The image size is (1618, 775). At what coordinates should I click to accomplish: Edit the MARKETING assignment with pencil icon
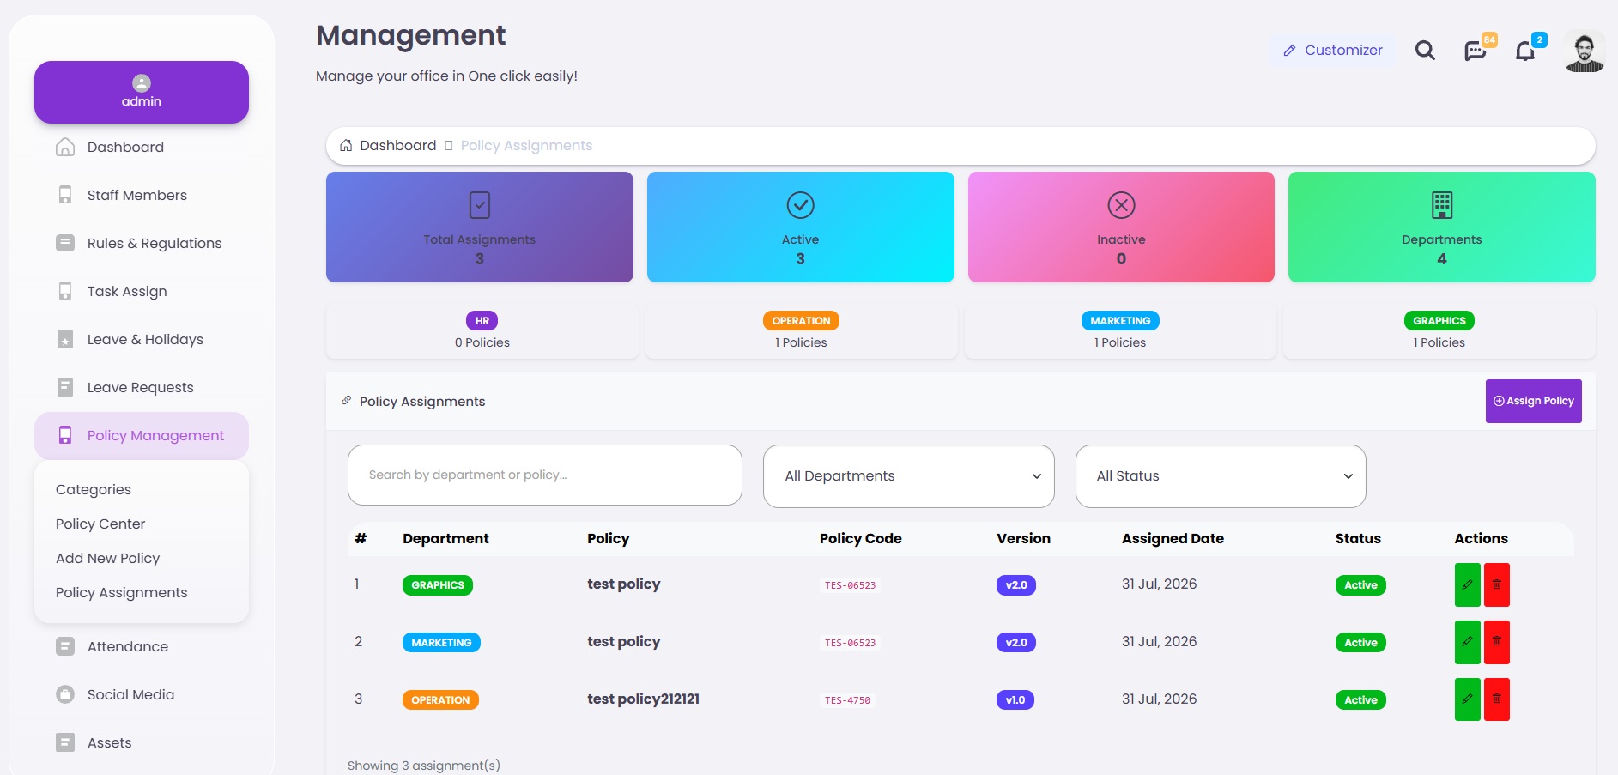pyautogui.click(x=1468, y=642)
